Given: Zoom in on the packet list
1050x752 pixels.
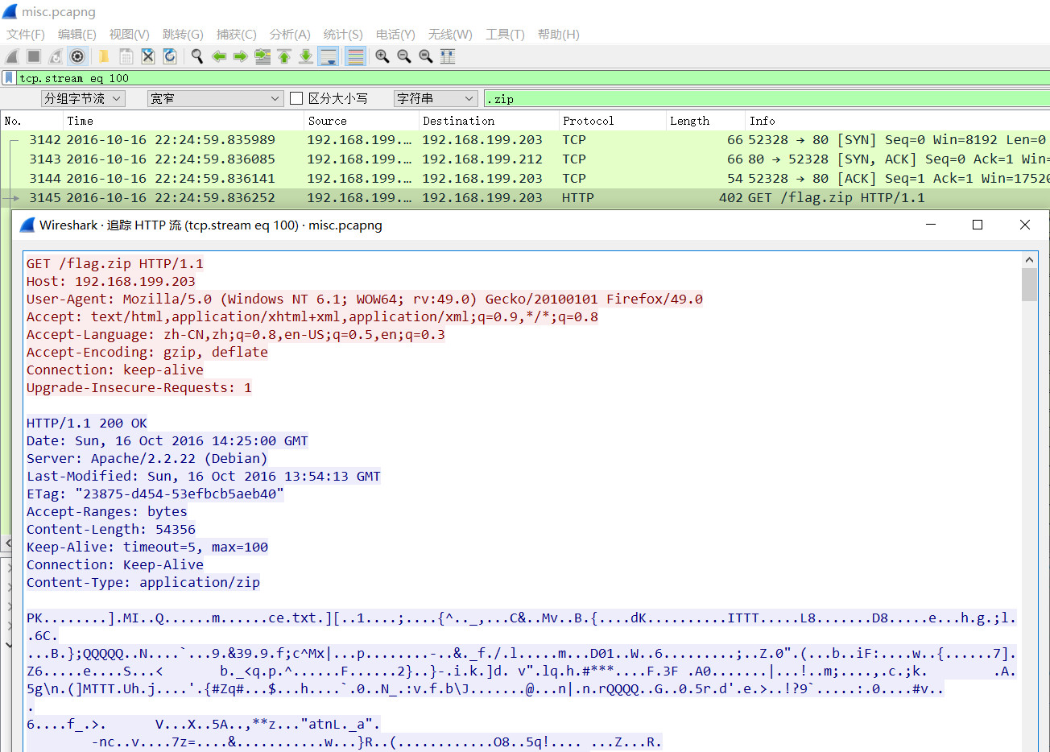Looking at the screenshot, I should coord(382,56).
